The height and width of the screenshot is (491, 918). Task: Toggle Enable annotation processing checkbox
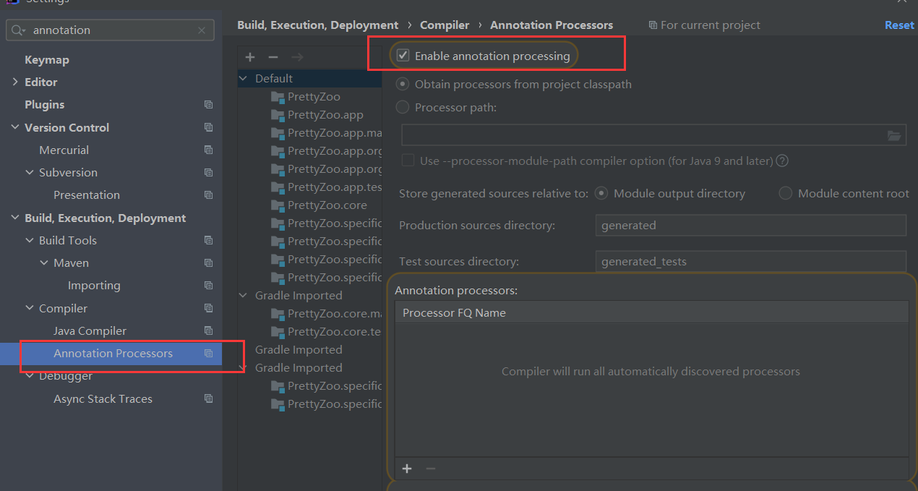[x=403, y=56]
